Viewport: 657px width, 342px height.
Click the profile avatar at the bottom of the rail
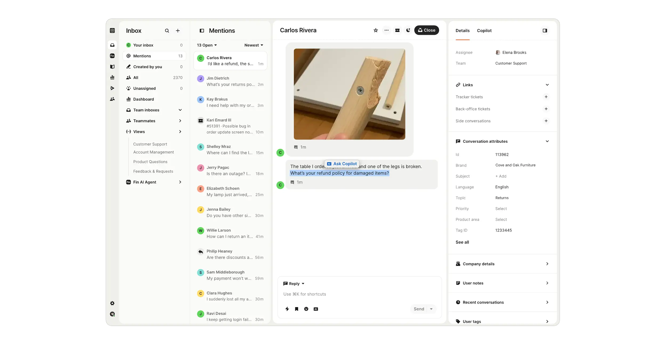tap(112, 314)
